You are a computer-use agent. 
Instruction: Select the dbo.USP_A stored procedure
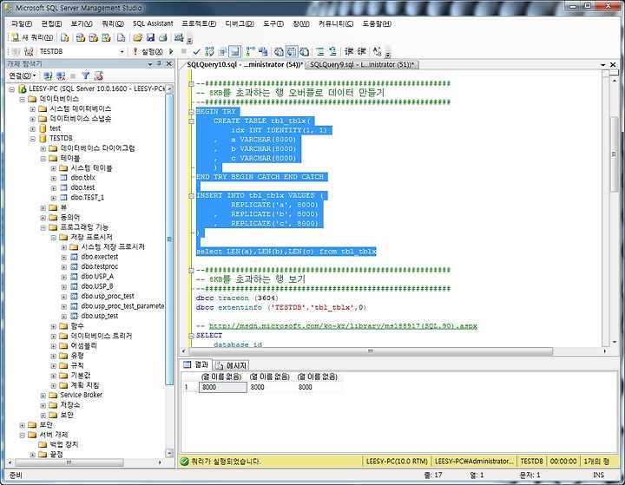click(97, 276)
